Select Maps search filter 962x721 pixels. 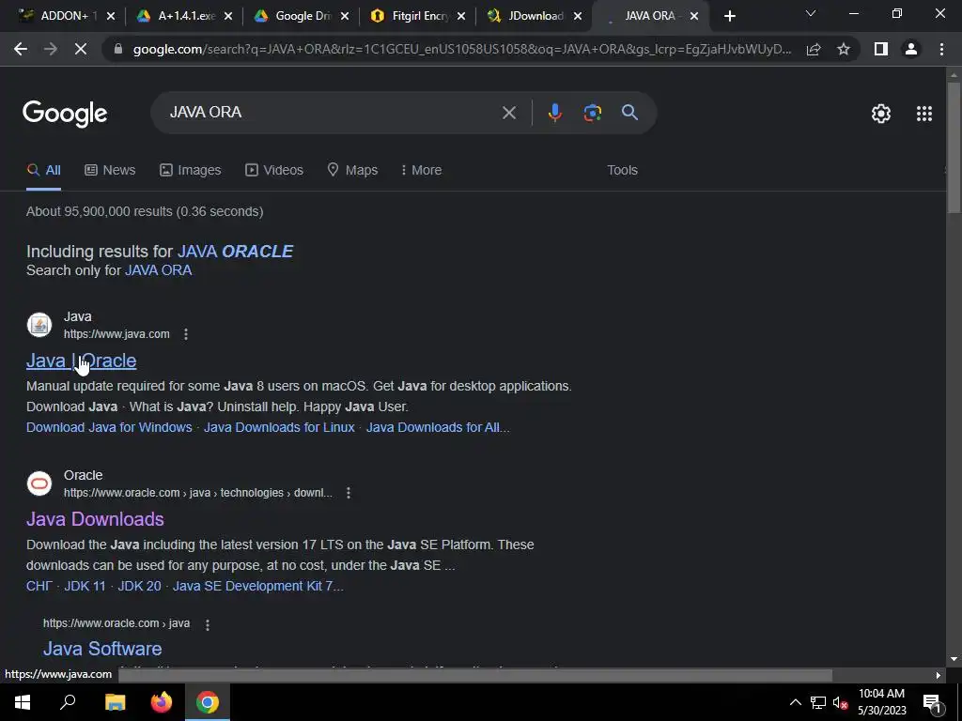coord(353,170)
